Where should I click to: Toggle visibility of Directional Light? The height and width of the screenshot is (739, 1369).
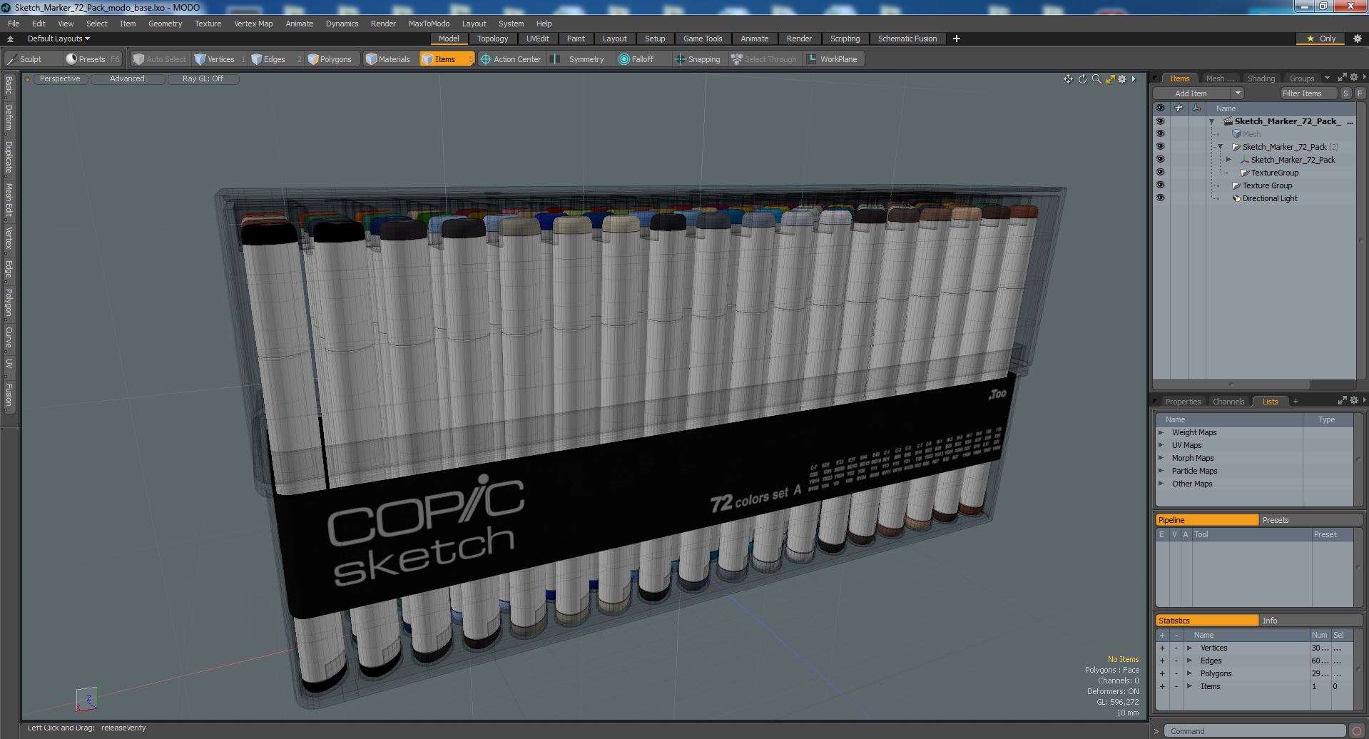click(1160, 198)
